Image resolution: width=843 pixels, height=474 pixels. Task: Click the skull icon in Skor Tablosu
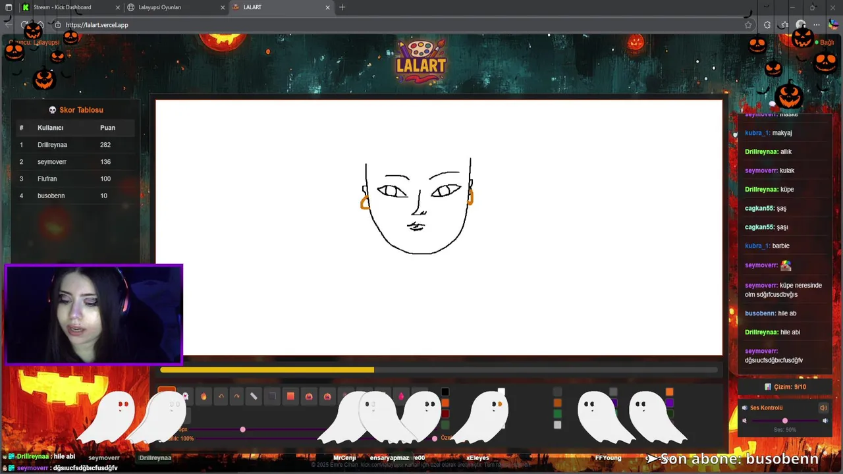coord(53,110)
